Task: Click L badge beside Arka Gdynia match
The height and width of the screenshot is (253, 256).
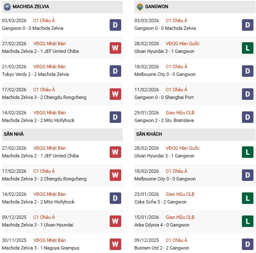Action: click(x=248, y=221)
